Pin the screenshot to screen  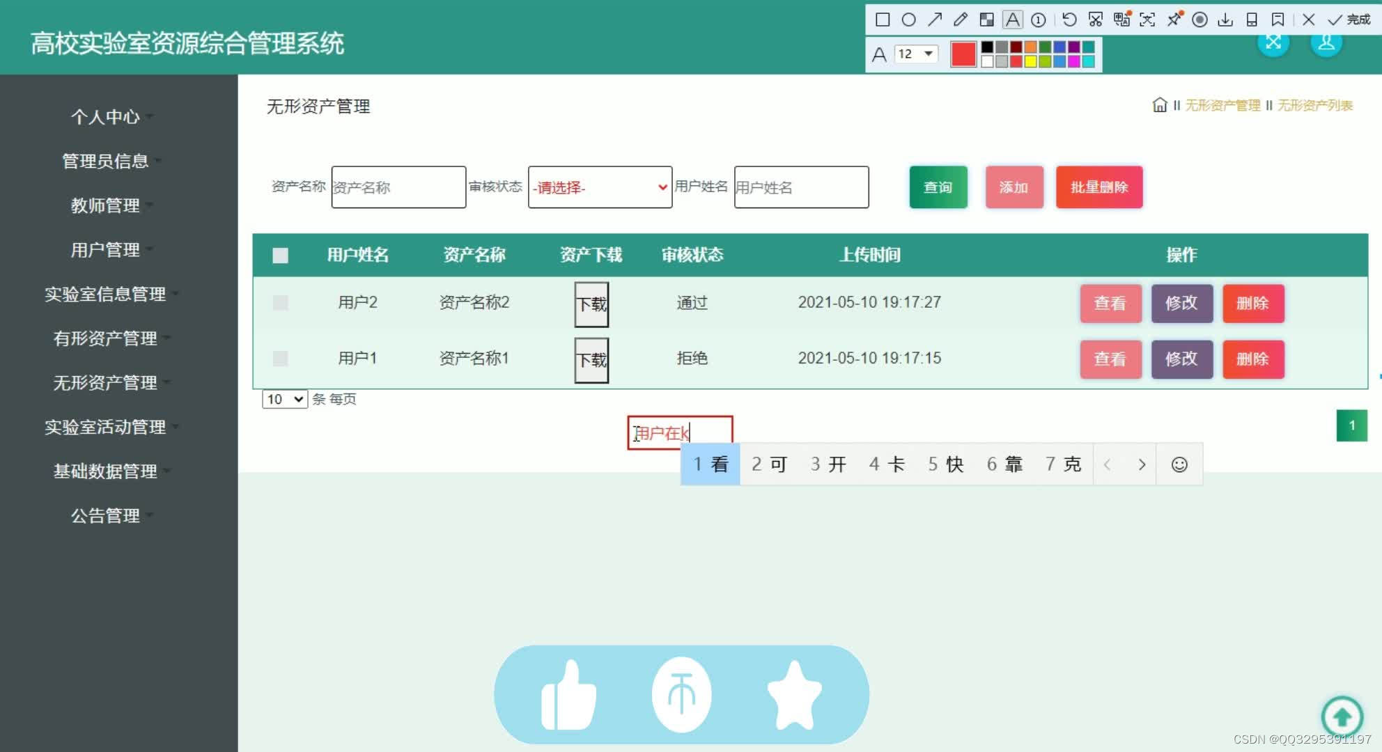coord(1174,19)
